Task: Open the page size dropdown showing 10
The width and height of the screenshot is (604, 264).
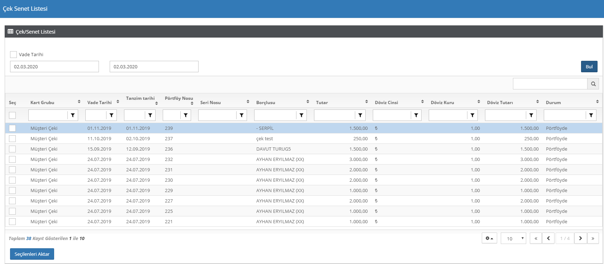Action: pyautogui.click(x=513, y=238)
